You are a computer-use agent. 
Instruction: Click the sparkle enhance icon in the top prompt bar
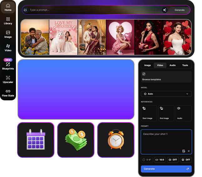click(164, 10)
